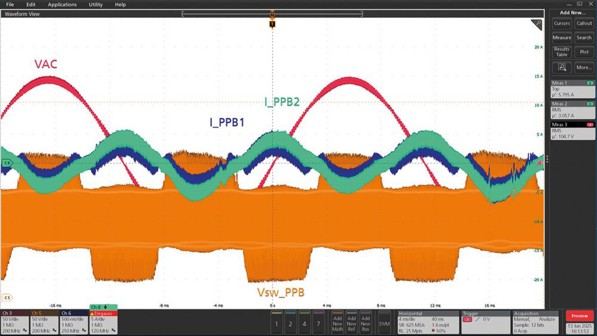Add a new Measure badge
Image resolution: width=597 pixels, height=336 pixels.
coord(561,38)
